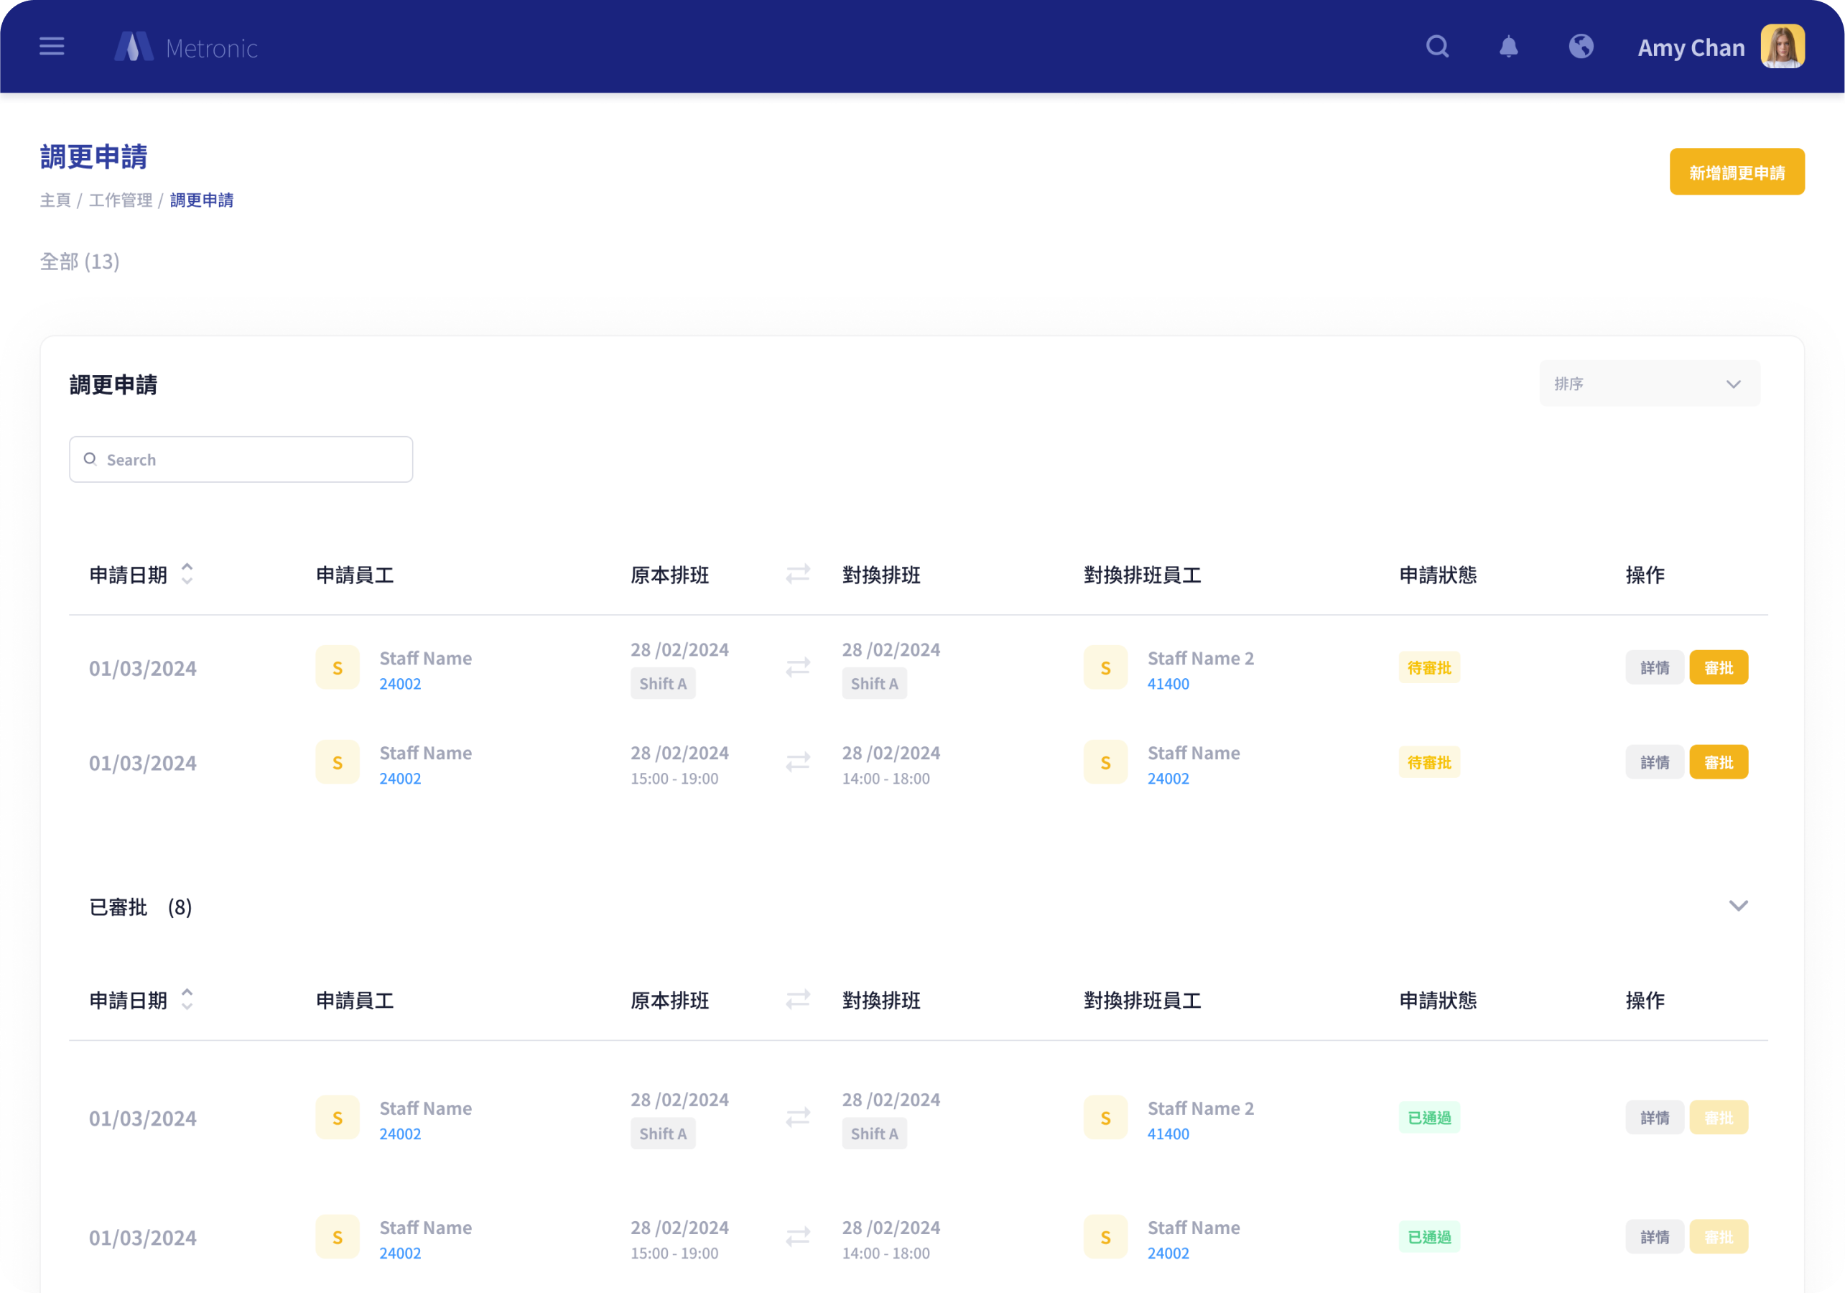Screen dimensions: 1845x1293
Task: Go to 主頁 in the breadcrumb
Action: [x=55, y=200]
